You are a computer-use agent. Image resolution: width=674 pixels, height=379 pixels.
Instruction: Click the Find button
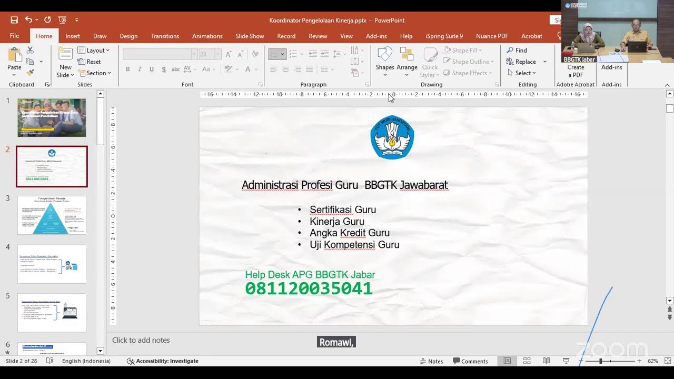[x=517, y=51]
